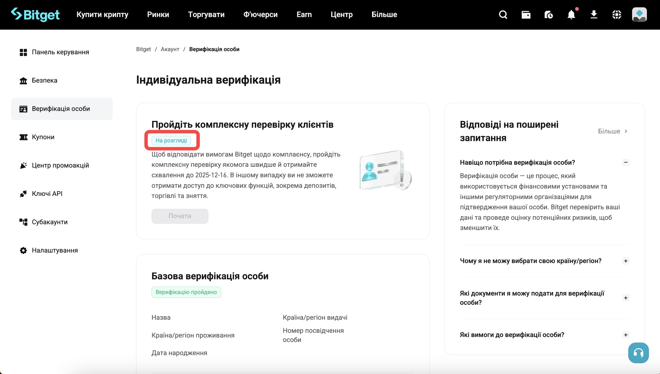Select the Ключі API sidebar item
This screenshot has height=374, width=660.
pyautogui.click(x=47, y=193)
